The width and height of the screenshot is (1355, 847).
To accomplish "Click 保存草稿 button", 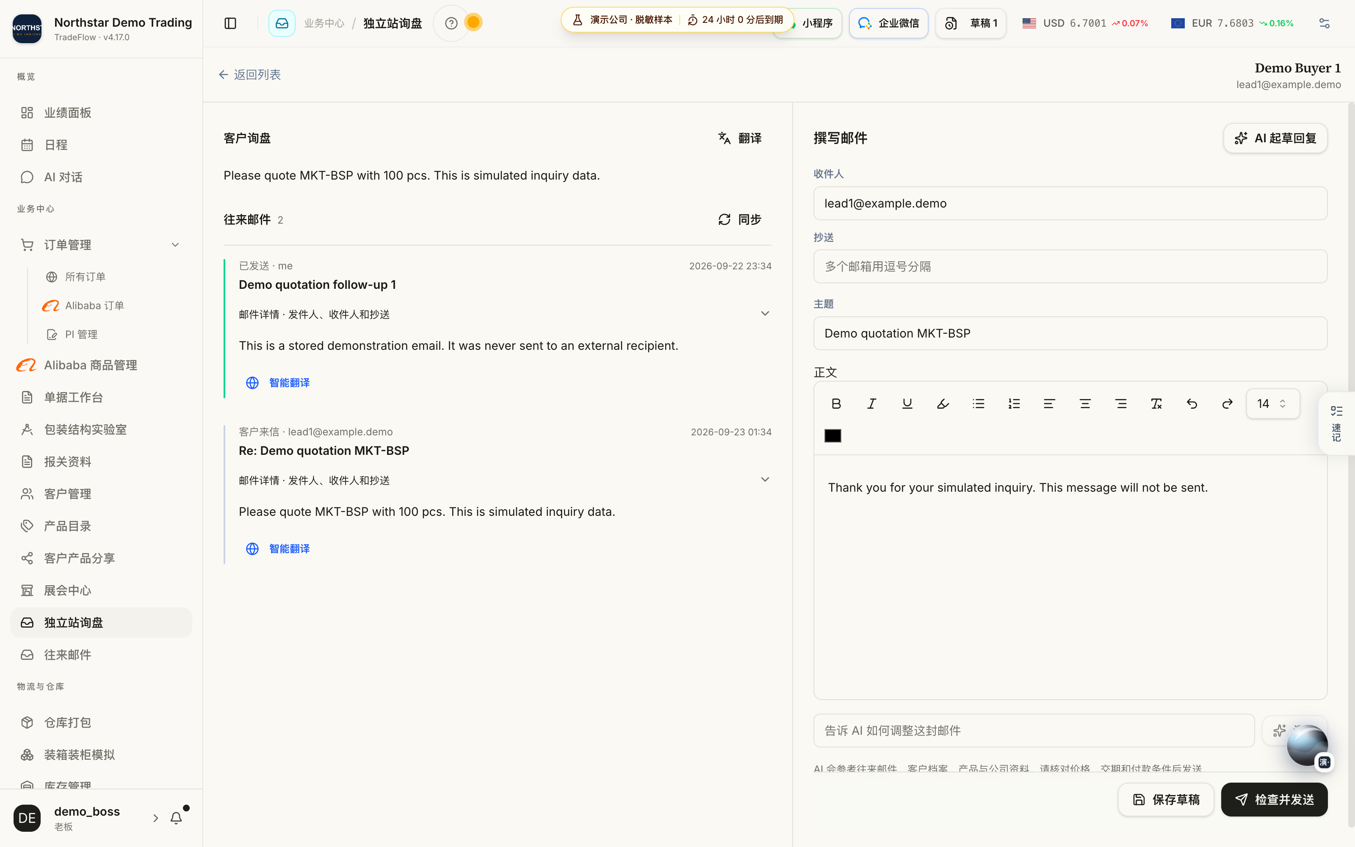I will (x=1166, y=800).
